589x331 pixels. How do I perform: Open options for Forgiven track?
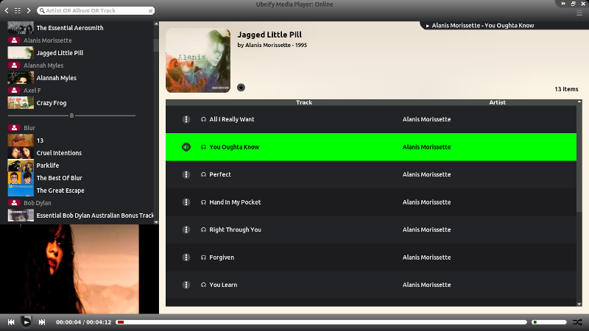[x=186, y=257]
